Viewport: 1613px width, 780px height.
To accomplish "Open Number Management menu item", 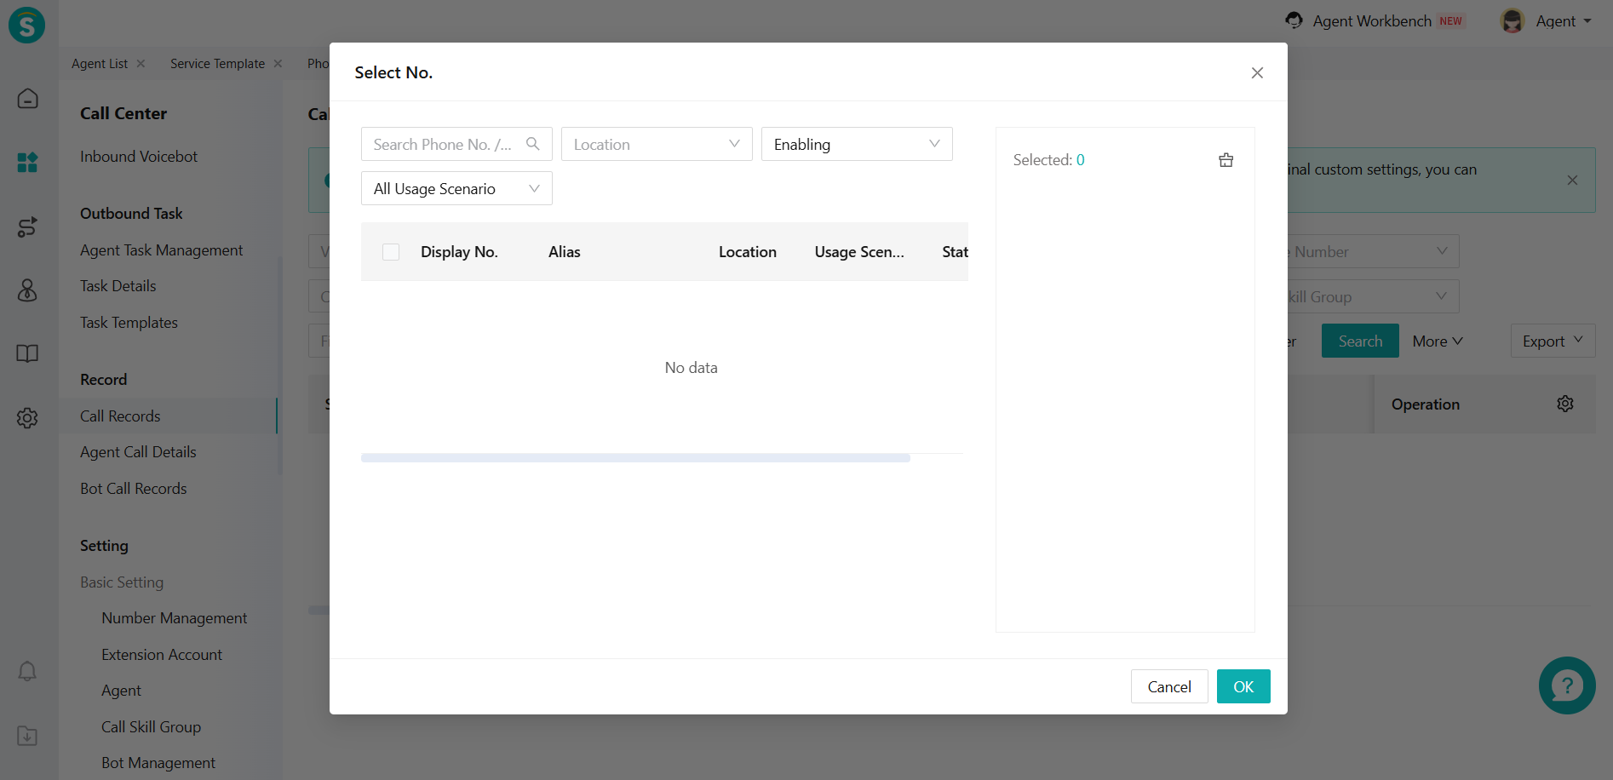I will [x=175, y=618].
